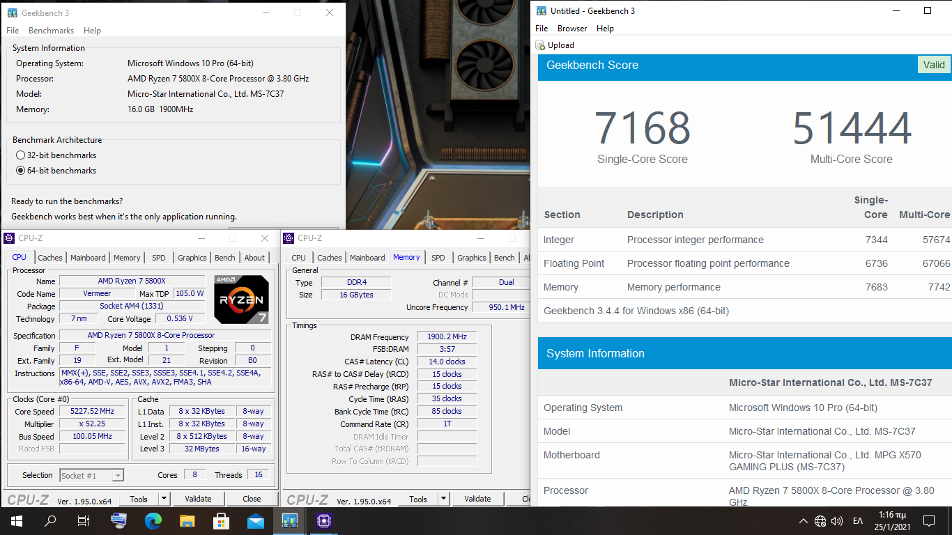This screenshot has height=535, width=952.
Task: Click DRAM Frequency value 1900.2 MHz
Action: click(447, 336)
